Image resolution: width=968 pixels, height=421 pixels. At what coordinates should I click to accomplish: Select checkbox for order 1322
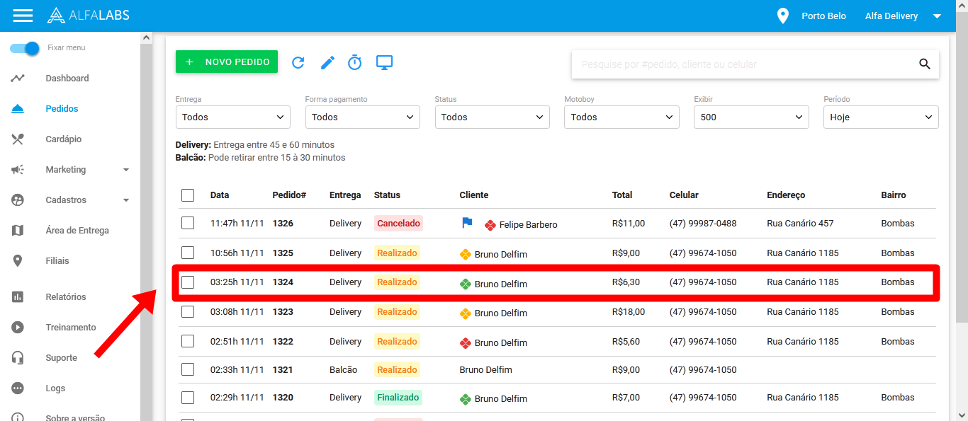click(x=188, y=341)
